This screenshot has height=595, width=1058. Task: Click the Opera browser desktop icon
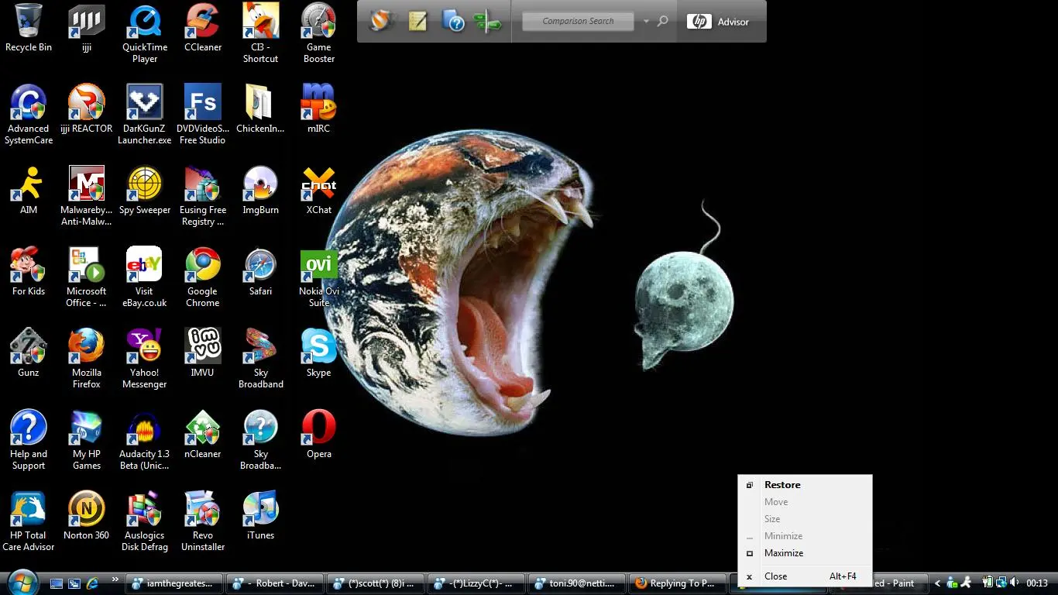(x=318, y=429)
